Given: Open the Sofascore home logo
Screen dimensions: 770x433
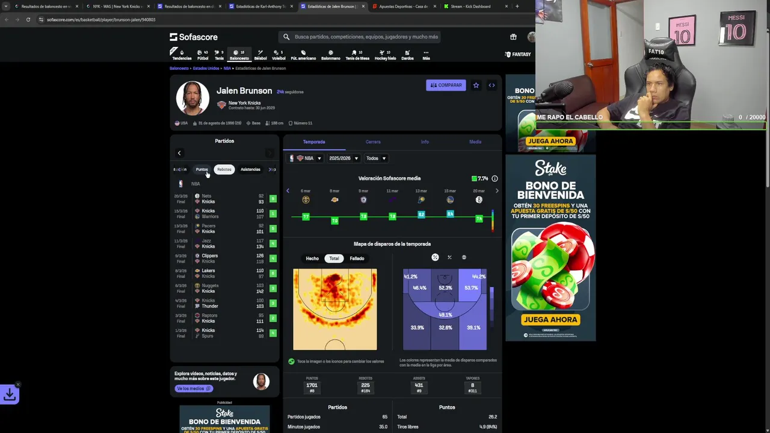Looking at the screenshot, I should point(193,37).
